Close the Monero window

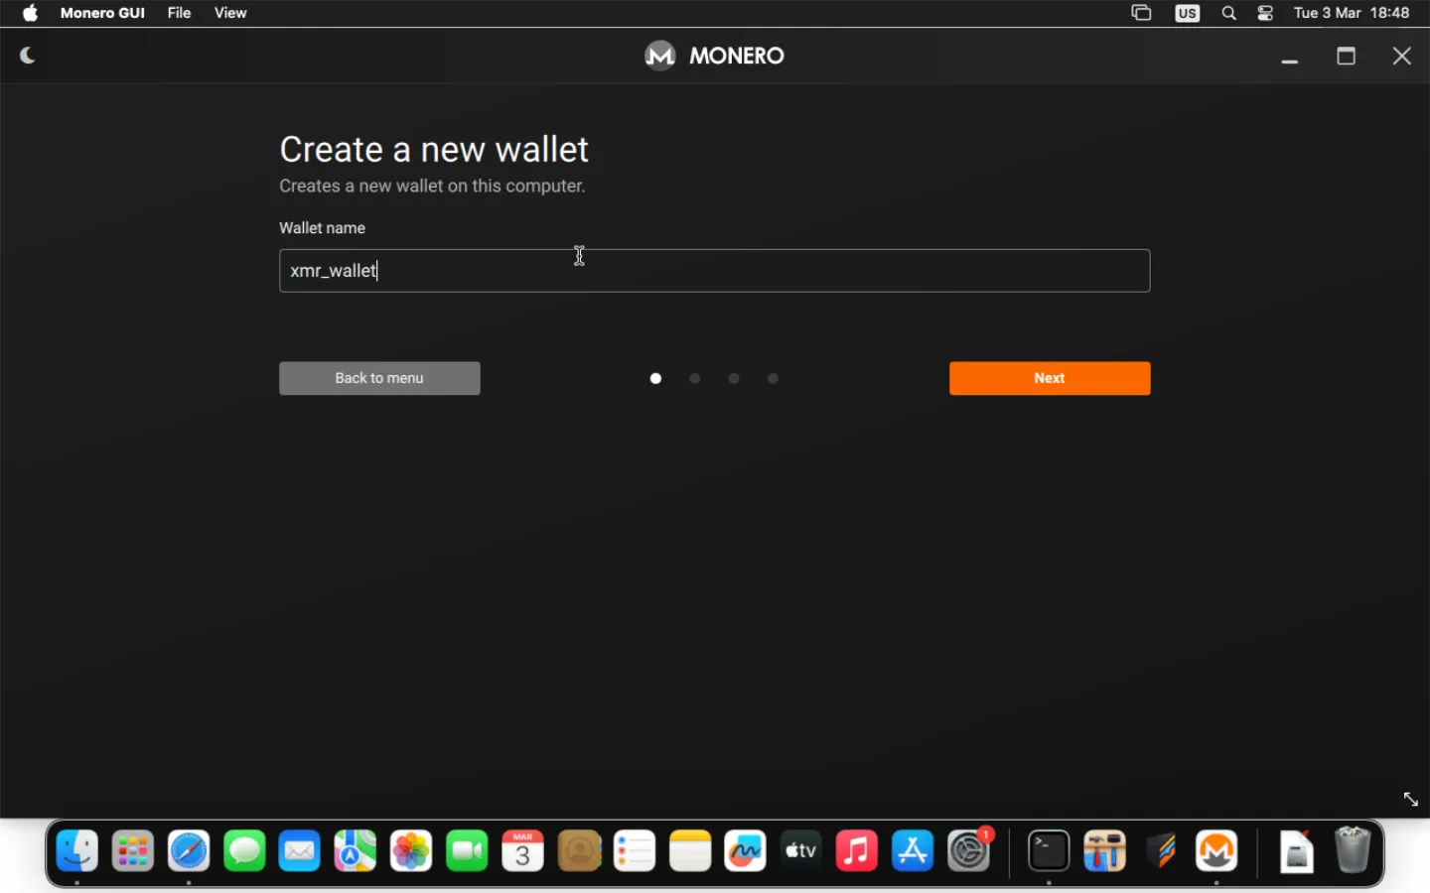pos(1402,56)
